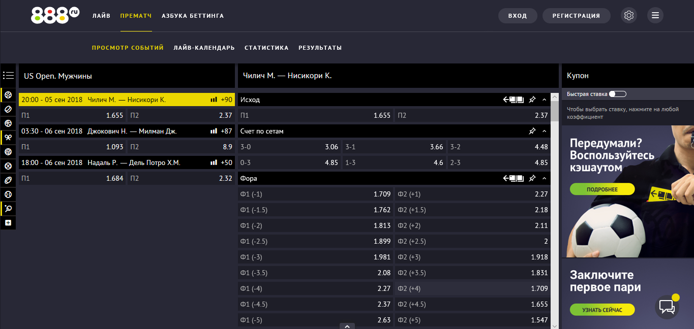Select handicap Ф1 (-3) at 1.981
The image size is (694, 329).
tap(315, 257)
